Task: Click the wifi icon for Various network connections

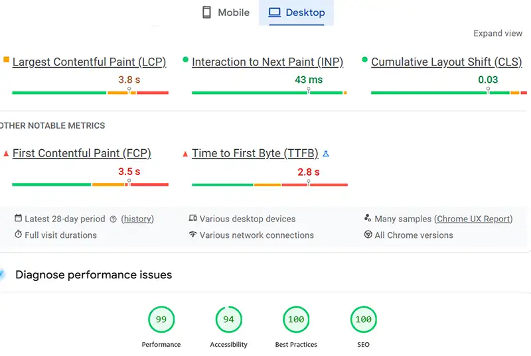Action: click(x=192, y=235)
